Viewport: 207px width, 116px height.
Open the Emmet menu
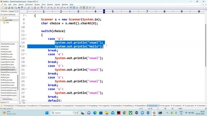pos(58,5)
